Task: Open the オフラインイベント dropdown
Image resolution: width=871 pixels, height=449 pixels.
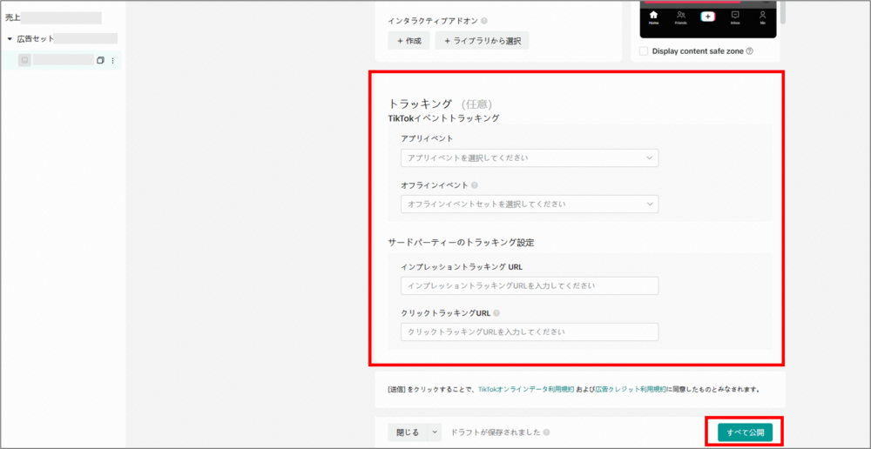Action: 530,204
